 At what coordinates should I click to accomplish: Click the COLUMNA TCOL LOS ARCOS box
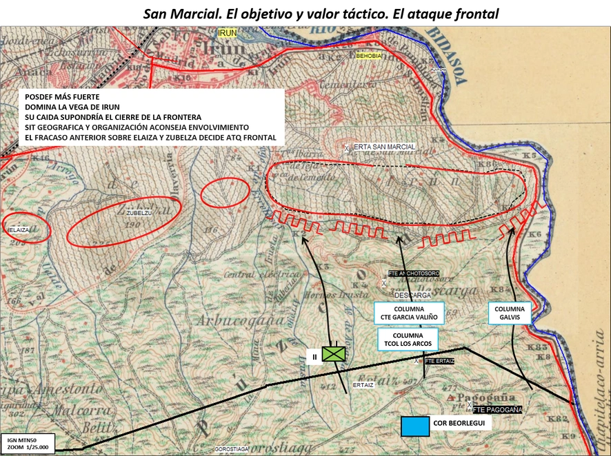tap(408, 340)
